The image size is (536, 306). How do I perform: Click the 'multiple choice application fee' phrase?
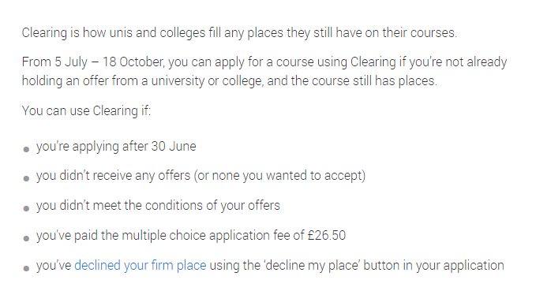(x=212, y=236)
